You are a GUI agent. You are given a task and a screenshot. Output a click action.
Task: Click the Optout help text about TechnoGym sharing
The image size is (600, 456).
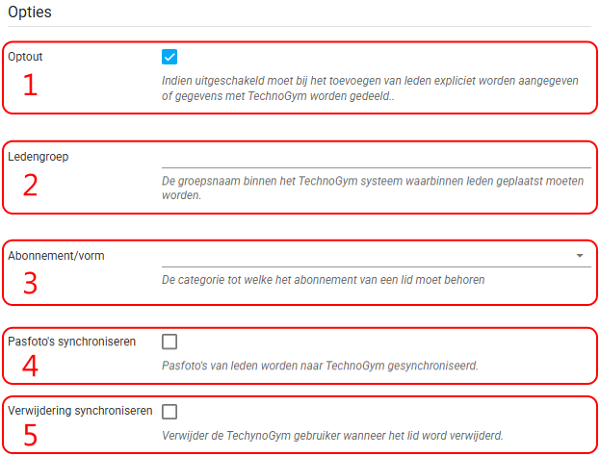(370, 89)
